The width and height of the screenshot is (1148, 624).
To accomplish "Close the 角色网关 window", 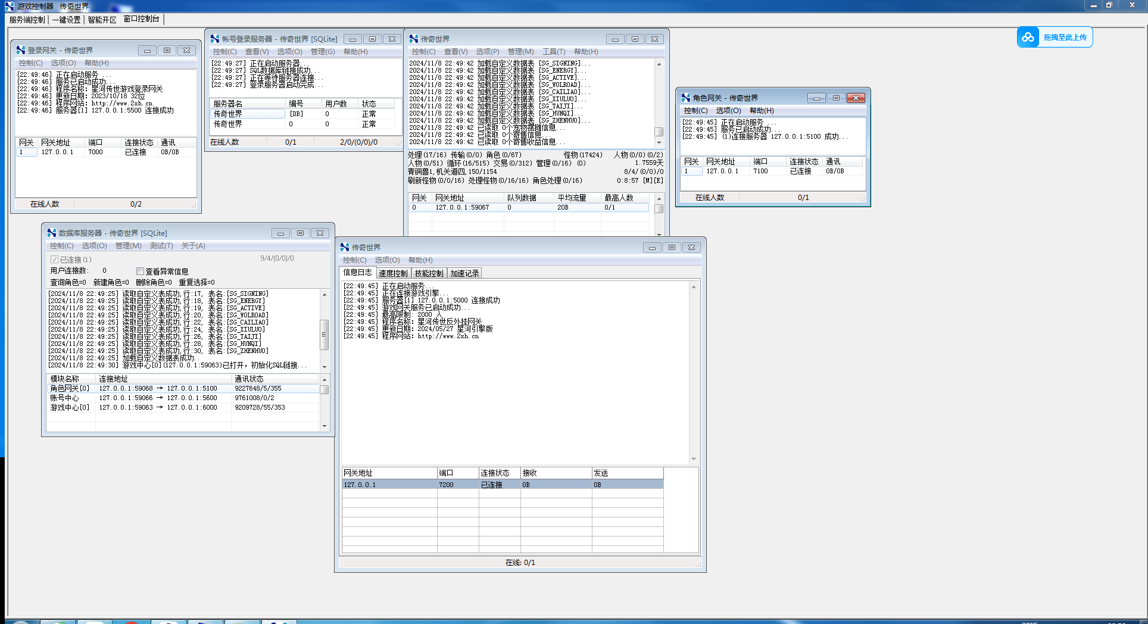I will (856, 98).
